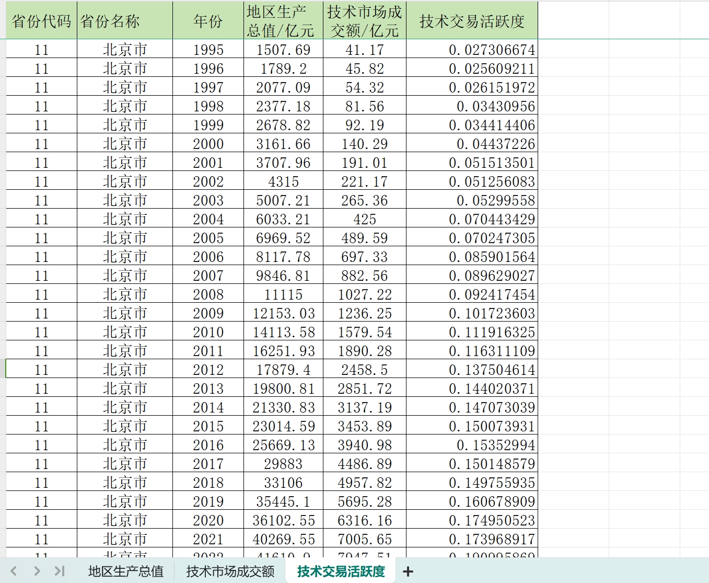
Task: Select cell with value 92.19
Action: click(365, 125)
